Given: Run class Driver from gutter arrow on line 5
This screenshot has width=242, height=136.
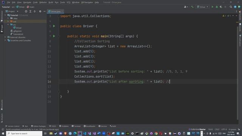Looking at the screenshot, I should coord(54,26).
